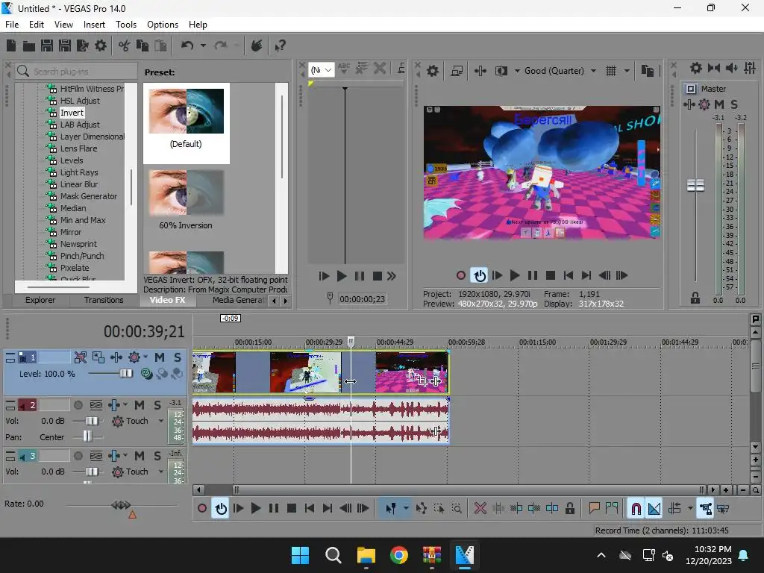
Task: Select Mask Generator plug-in
Action: point(89,196)
